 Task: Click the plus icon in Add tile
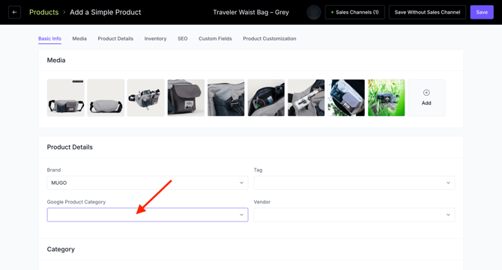tap(426, 93)
